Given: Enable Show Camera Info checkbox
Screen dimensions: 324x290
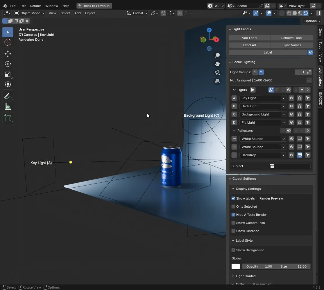Looking at the screenshot, I should 233,223.
